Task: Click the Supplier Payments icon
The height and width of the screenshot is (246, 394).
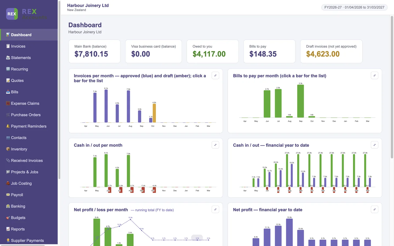Action: coord(8,241)
